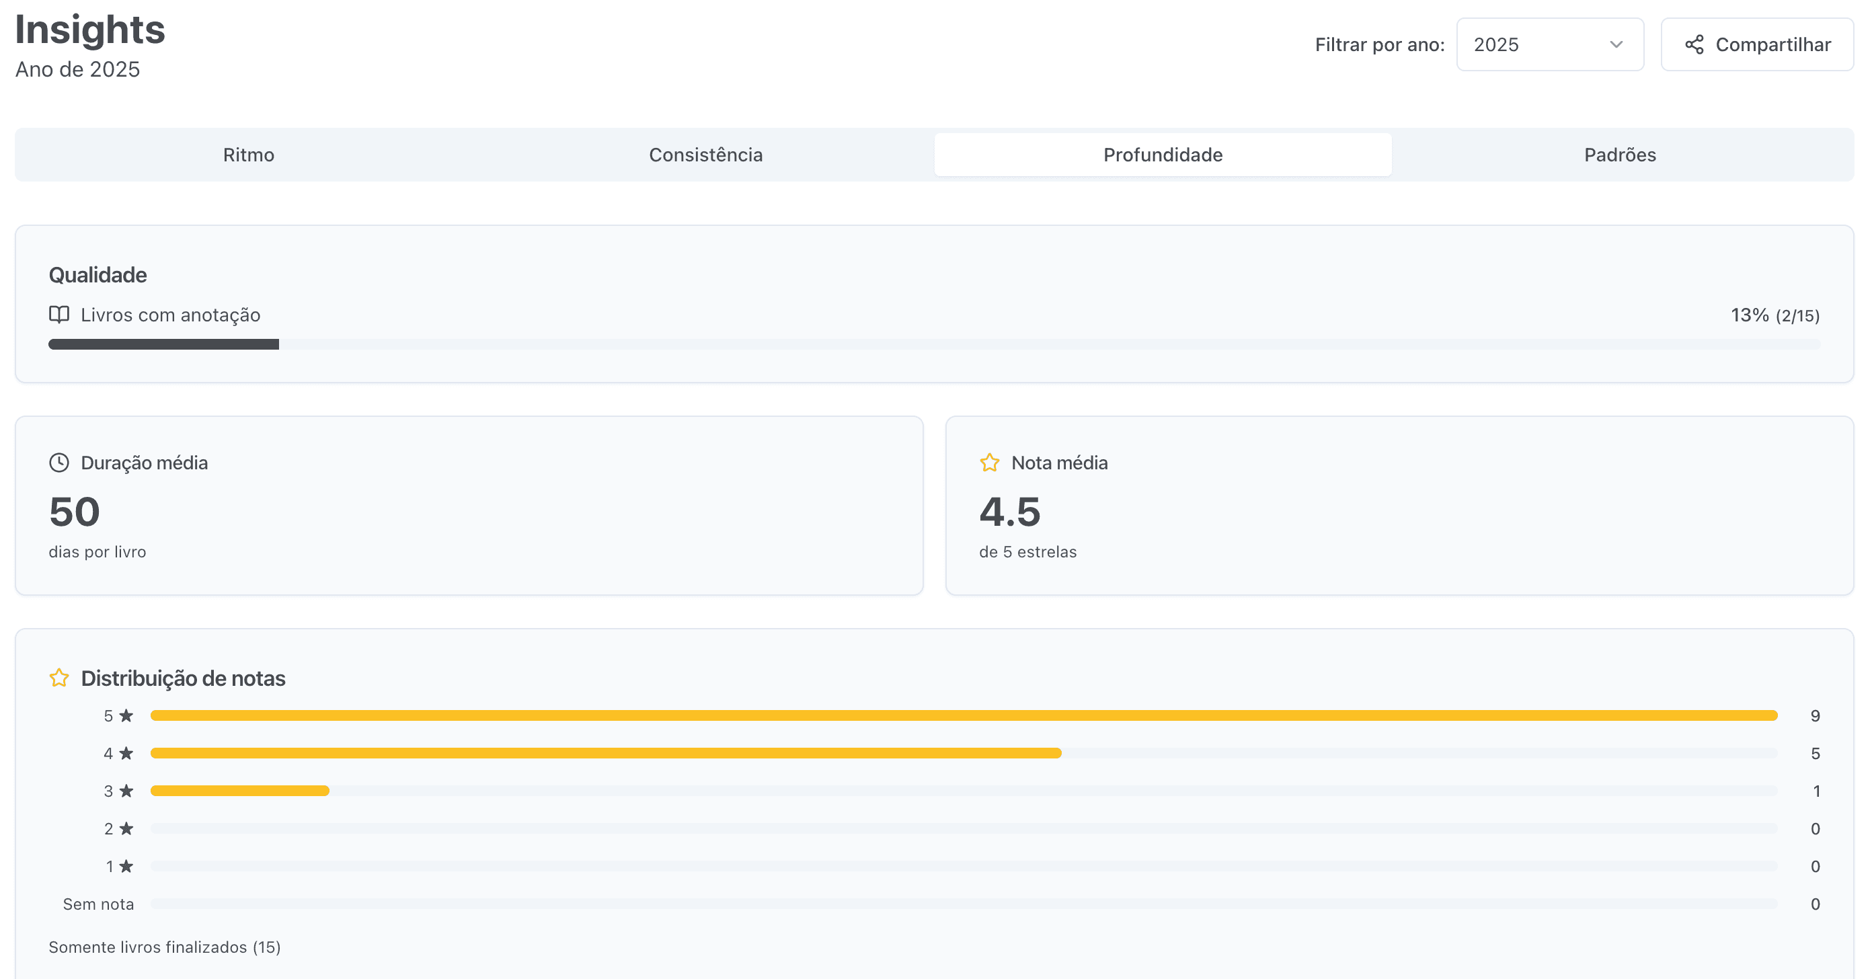Click the star icon in the 1 star row
Image resolution: width=1872 pixels, height=979 pixels.
(x=126, y=866)
